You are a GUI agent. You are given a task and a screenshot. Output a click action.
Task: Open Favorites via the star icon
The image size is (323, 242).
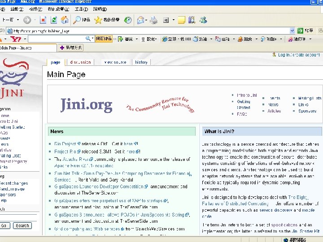tap(98, 20)
